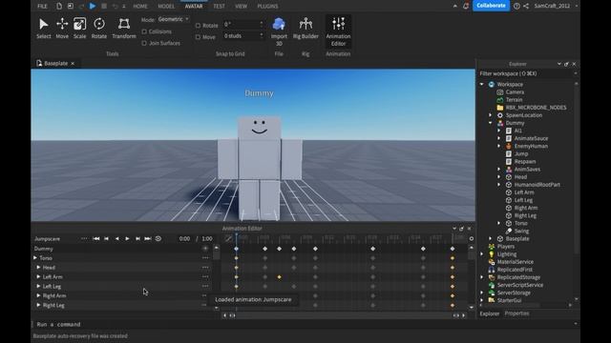Open the help question-mark icon
The image size is (611, 343).
coord(516,6)
